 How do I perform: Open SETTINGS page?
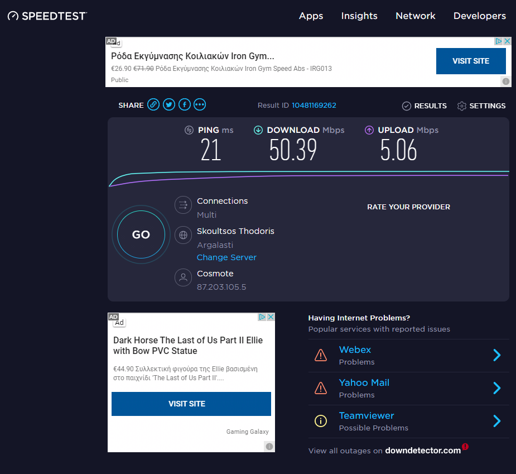tap(488, 106)
